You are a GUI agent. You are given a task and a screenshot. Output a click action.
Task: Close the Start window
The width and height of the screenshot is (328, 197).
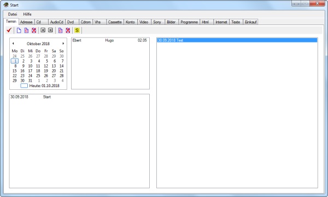click(x=317, y=4)
